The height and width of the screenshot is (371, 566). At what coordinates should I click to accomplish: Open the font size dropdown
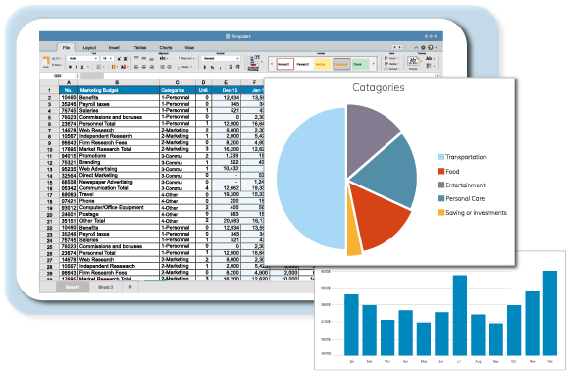(107, 59)
